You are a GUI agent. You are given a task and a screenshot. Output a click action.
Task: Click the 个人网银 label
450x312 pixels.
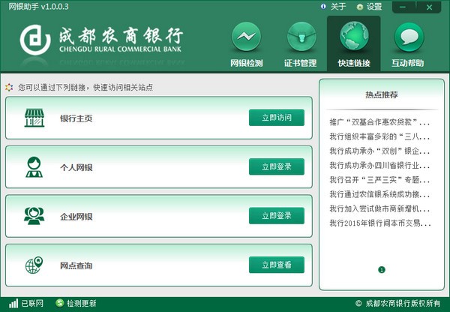tap(76, 167)
